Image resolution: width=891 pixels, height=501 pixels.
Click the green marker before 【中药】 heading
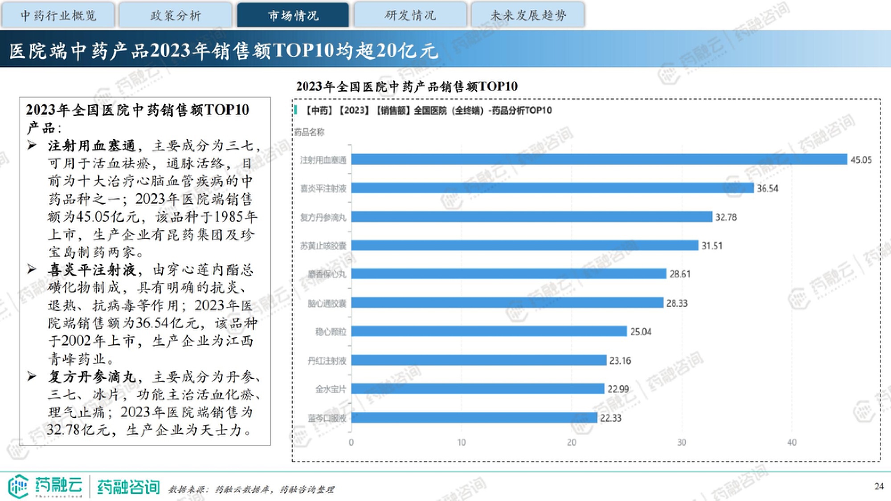pyautogui.click(x=295, y=110)
